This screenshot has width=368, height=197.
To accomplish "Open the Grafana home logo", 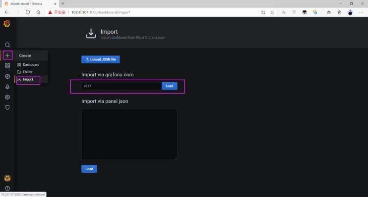I will 7,24.
